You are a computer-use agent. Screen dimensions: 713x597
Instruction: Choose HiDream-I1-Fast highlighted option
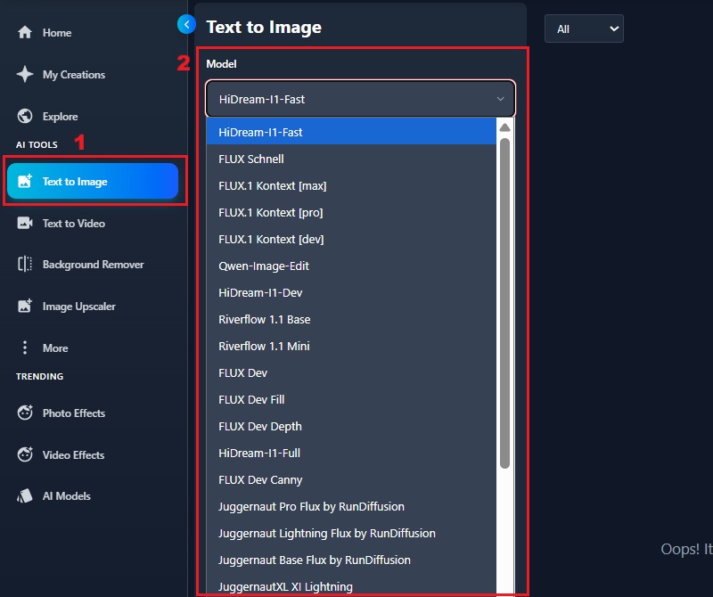click(x=351, y=132)
